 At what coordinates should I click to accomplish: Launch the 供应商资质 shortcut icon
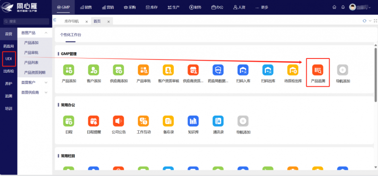tap(193, 70)
